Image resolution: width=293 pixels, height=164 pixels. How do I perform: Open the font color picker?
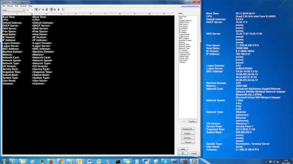click(47, 10)
